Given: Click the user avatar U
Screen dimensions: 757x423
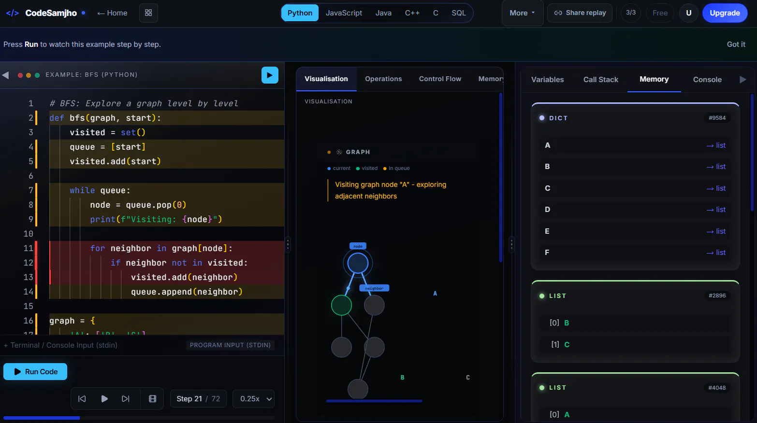Looking at the screenshot, I should 688,13.
